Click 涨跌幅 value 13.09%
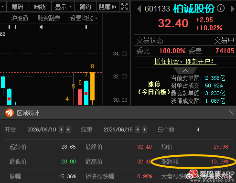 [220, 161]
